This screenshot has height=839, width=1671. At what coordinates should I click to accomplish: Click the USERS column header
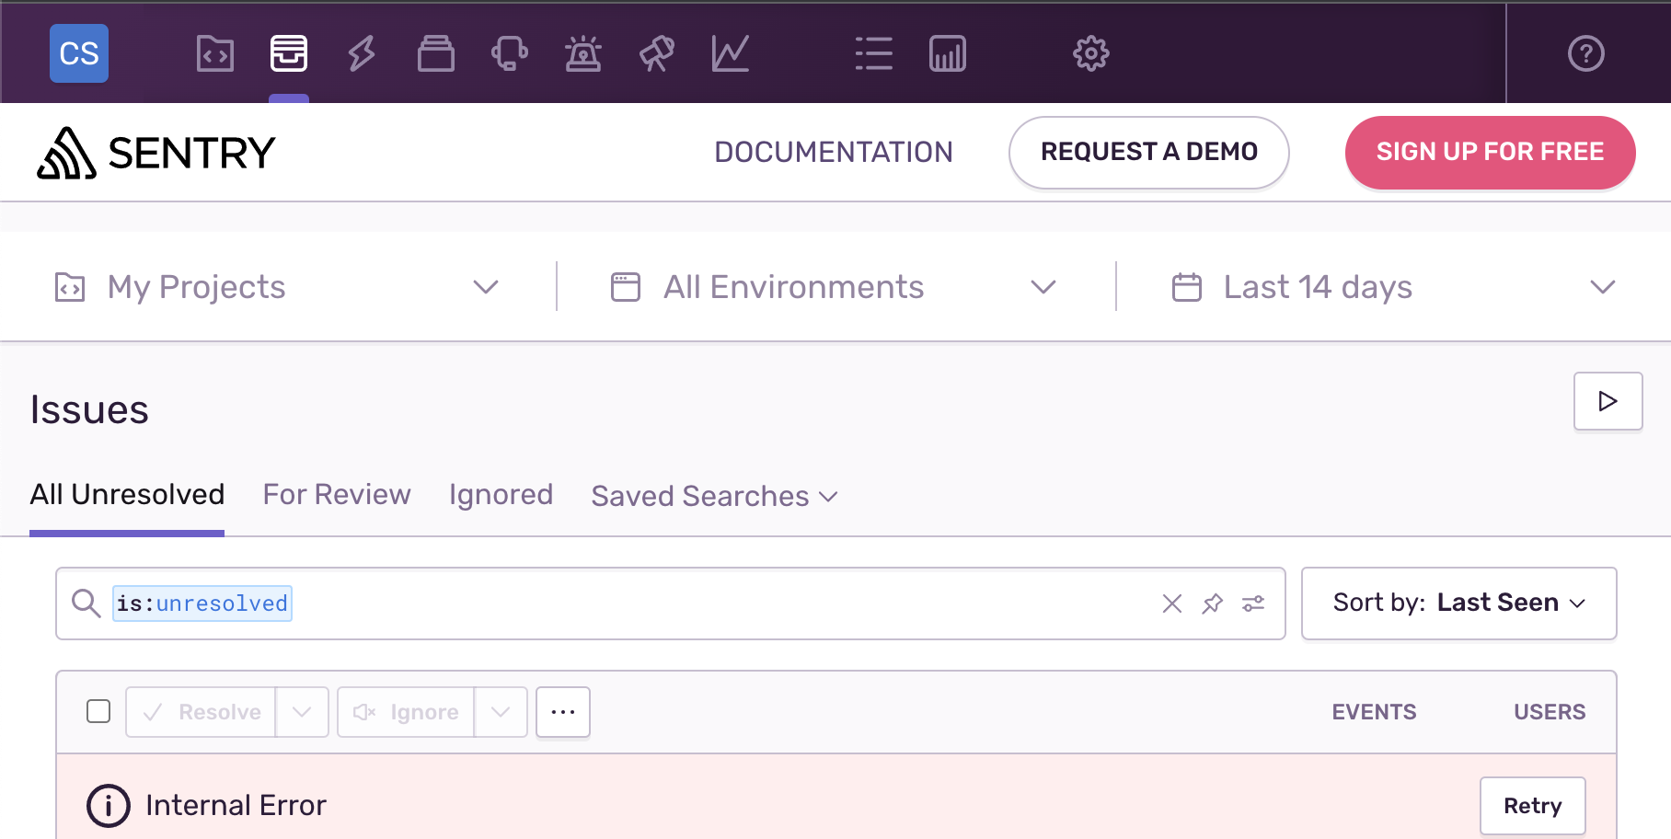click(1550, 712)
